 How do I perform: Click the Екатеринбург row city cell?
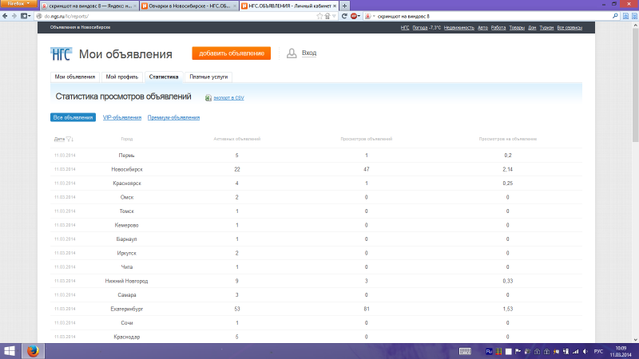click(x=127, y=309)
